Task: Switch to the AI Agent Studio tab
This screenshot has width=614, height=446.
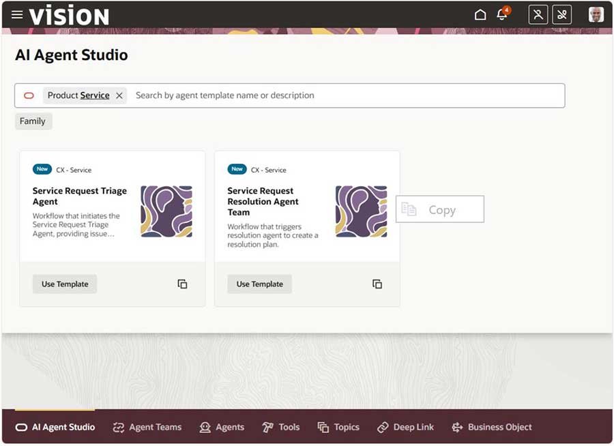Action: click(x=55, y=427)
